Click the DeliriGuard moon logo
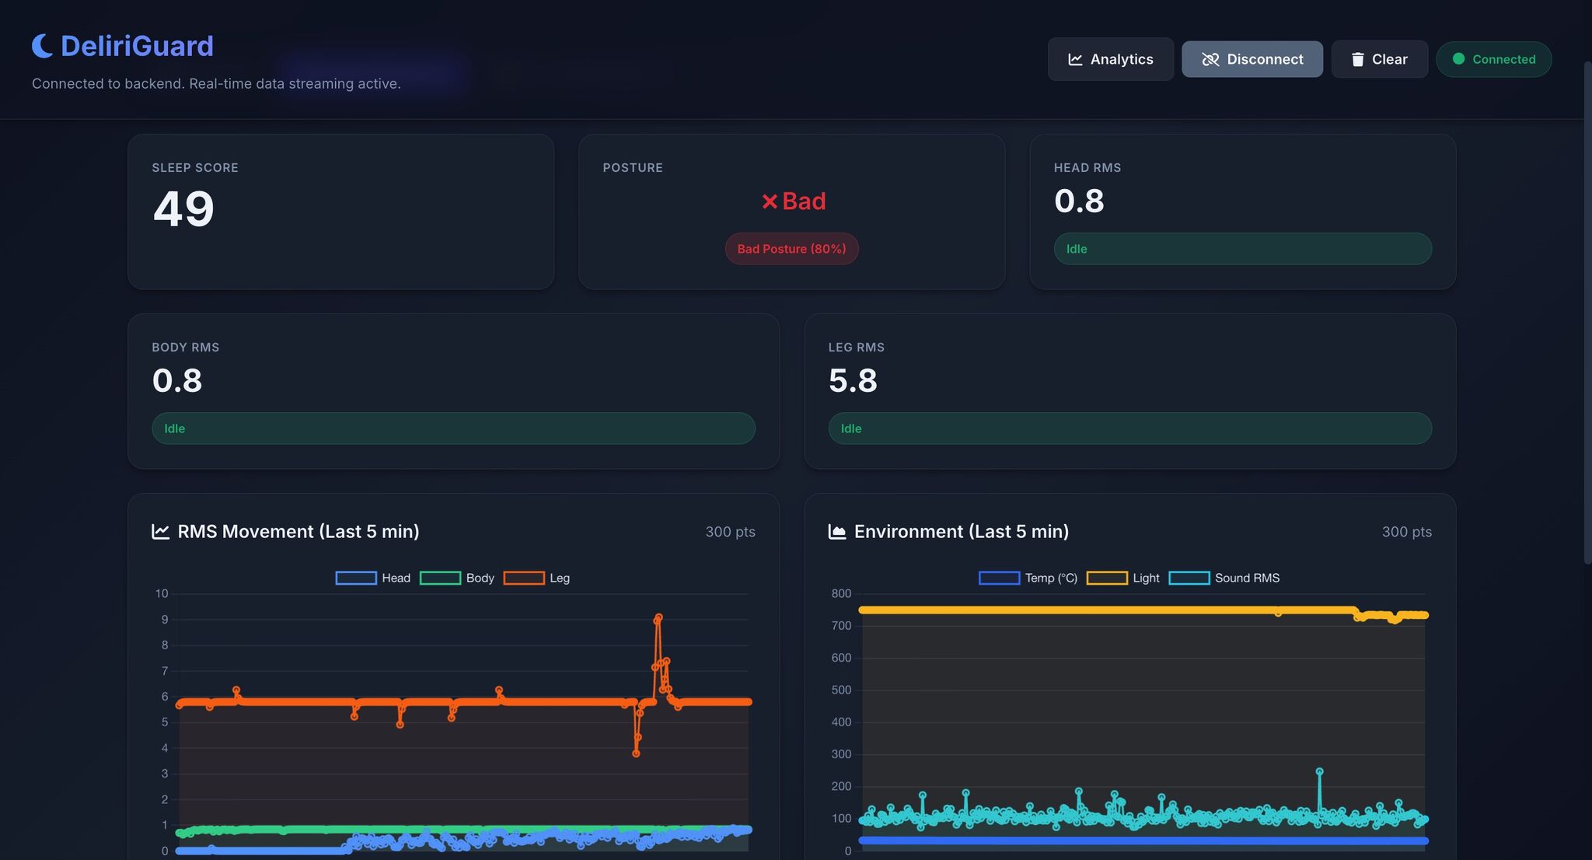 click(x=43, y=45)
